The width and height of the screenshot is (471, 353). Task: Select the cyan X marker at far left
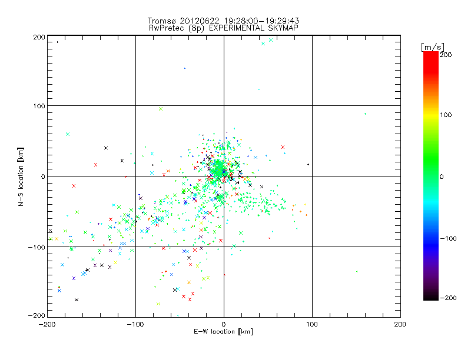68,134
